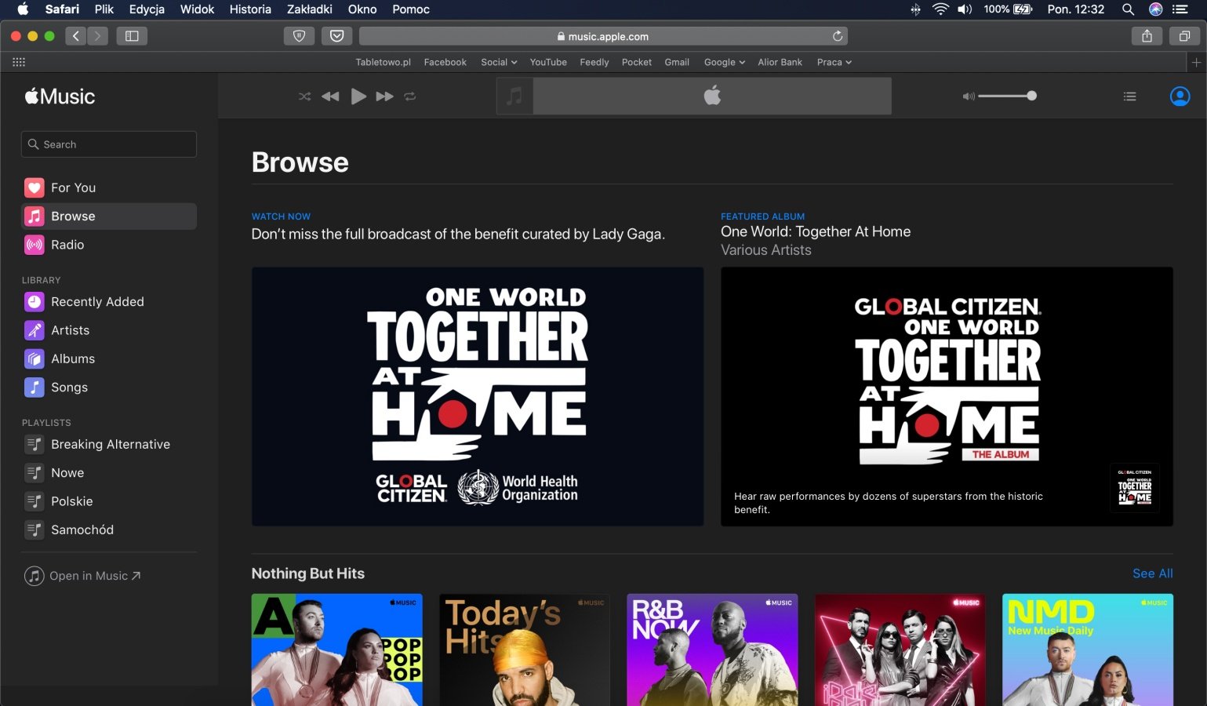Expand the Google bookmarks folder
Screen dimensions: 1207x706
coord(725,62)
